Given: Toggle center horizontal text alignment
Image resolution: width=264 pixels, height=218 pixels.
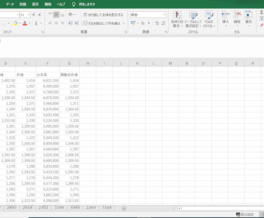Looking at the screenshot, I should tap(56, 24).
